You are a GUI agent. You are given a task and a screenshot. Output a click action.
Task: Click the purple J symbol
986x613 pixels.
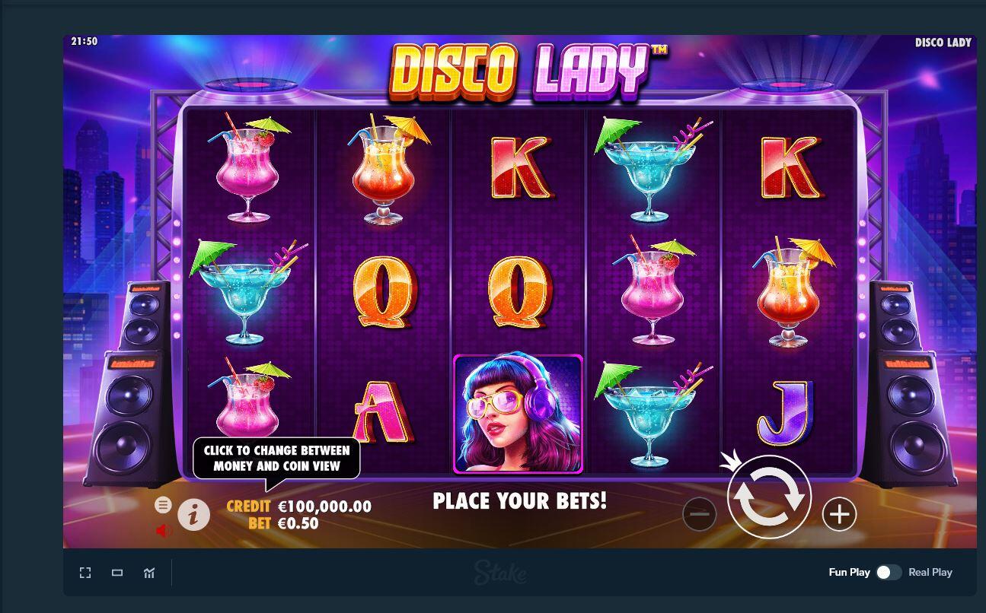(x=786, y=413)
